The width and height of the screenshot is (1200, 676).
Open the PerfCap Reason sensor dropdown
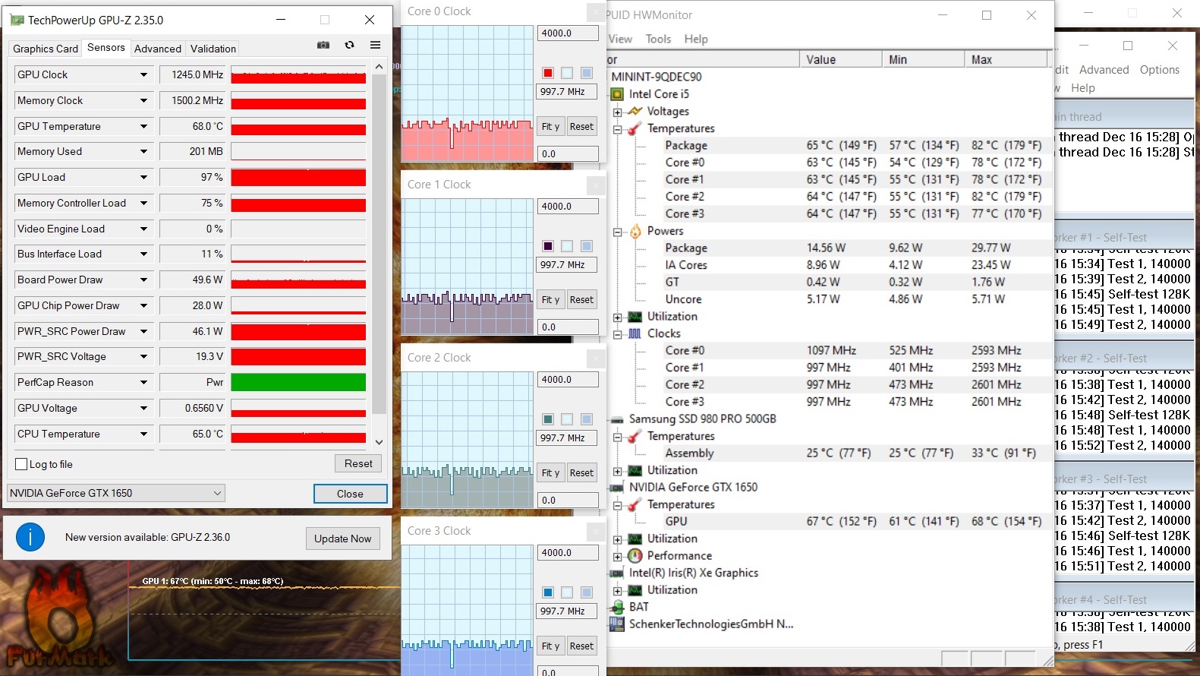pyautogui.click(x=143, y=382)
